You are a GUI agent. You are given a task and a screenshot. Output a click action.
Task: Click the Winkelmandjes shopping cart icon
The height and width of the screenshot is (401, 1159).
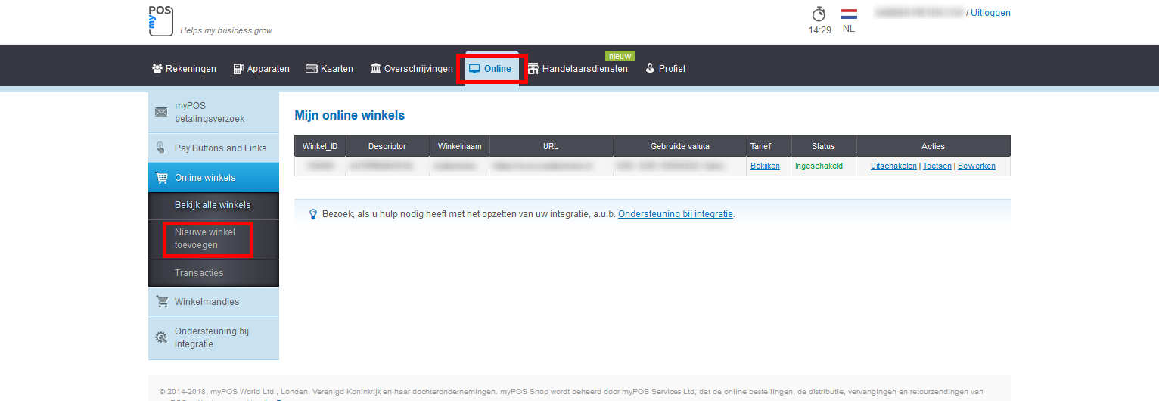click(162, 302)
